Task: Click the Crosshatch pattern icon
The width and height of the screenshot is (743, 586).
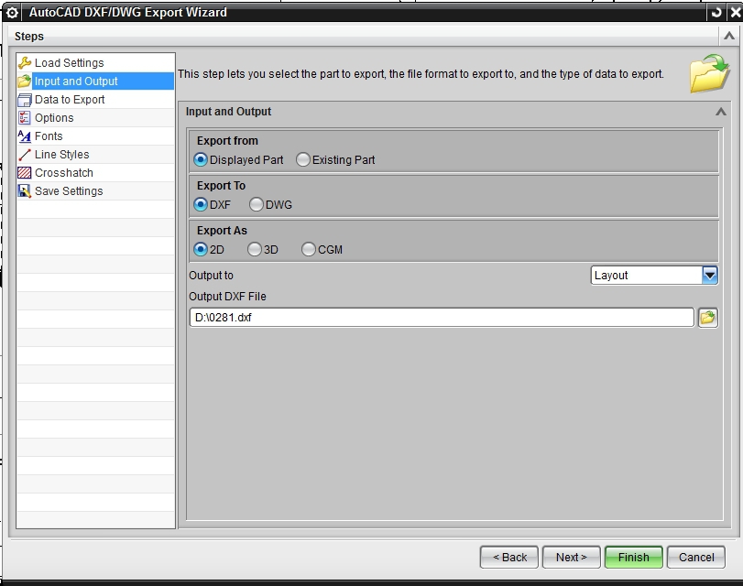Action: (24, 172)
